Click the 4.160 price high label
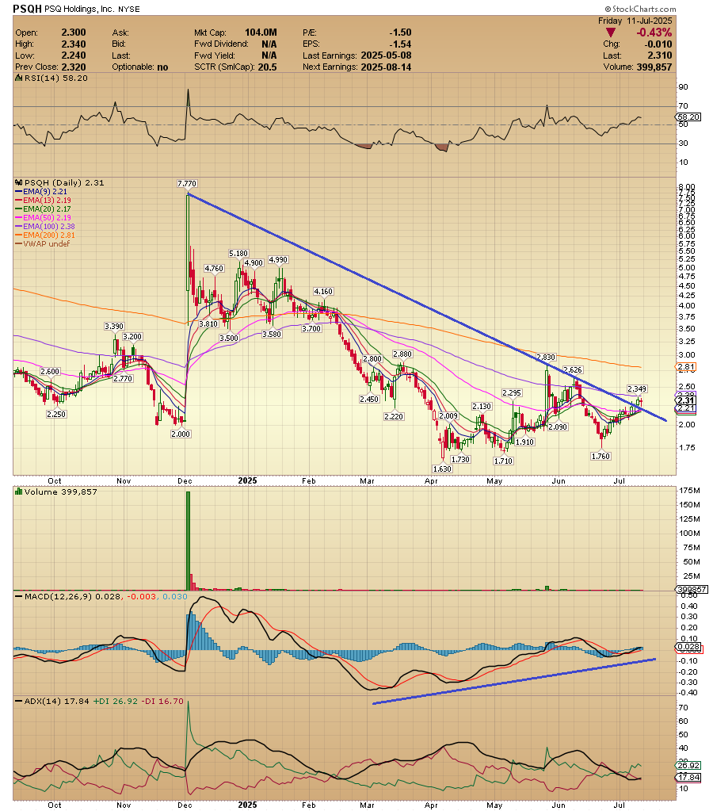 pos(323,292)
